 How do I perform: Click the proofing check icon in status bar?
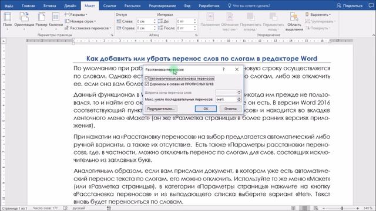pyautogui.click(x=65, y=209)
